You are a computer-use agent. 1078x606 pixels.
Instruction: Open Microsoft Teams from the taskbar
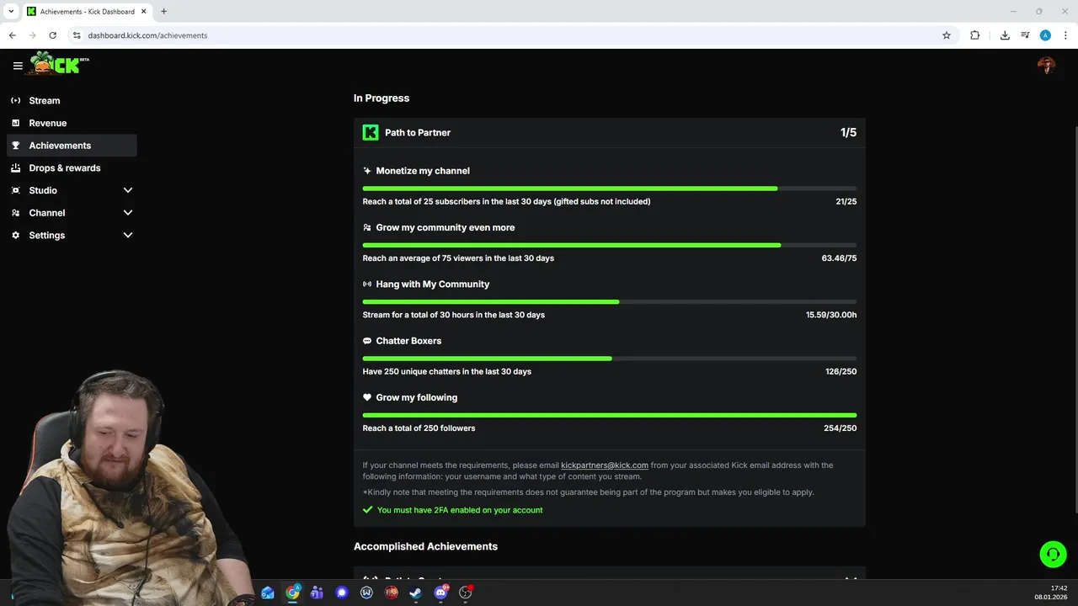(x=317, y=593)
